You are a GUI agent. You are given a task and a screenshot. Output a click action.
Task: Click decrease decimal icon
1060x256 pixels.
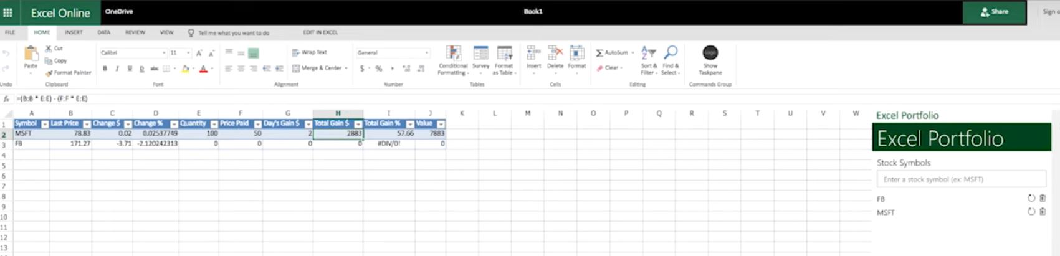pyautogui.click(x=420, y=69)
